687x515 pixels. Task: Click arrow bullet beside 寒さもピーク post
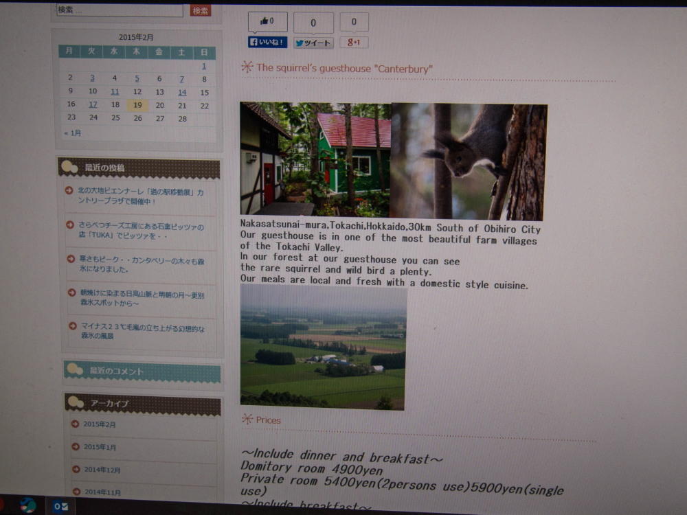[71, 259]
